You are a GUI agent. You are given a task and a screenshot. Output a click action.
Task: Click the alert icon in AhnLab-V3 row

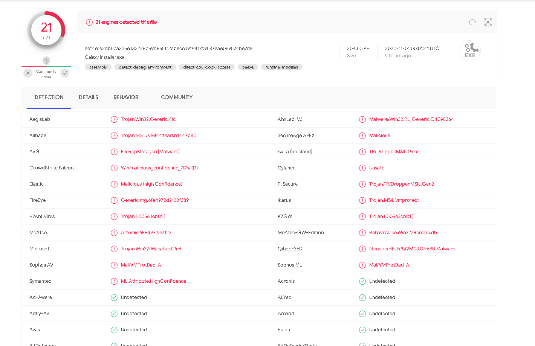[x=362, y=119]
